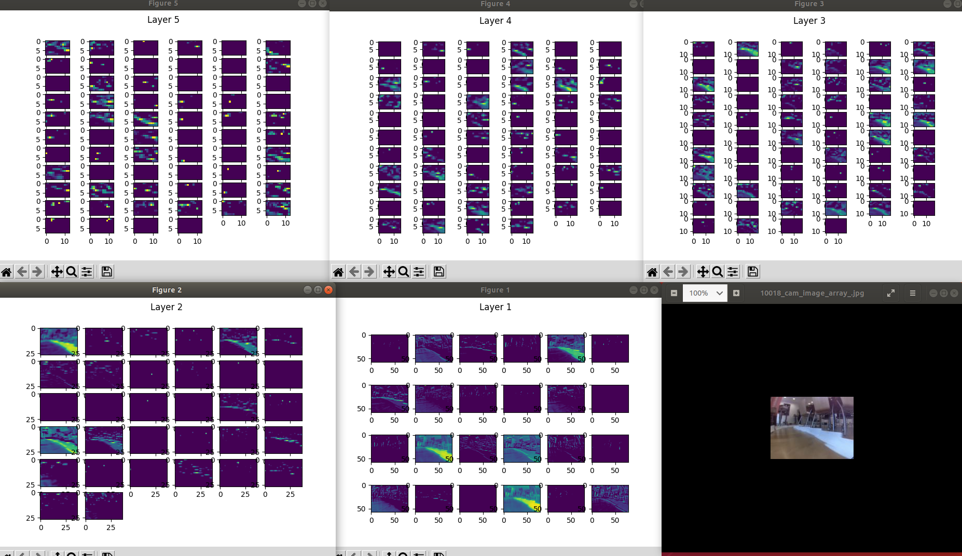Save Figure 3 with the floppy icon

click(753, 272)
